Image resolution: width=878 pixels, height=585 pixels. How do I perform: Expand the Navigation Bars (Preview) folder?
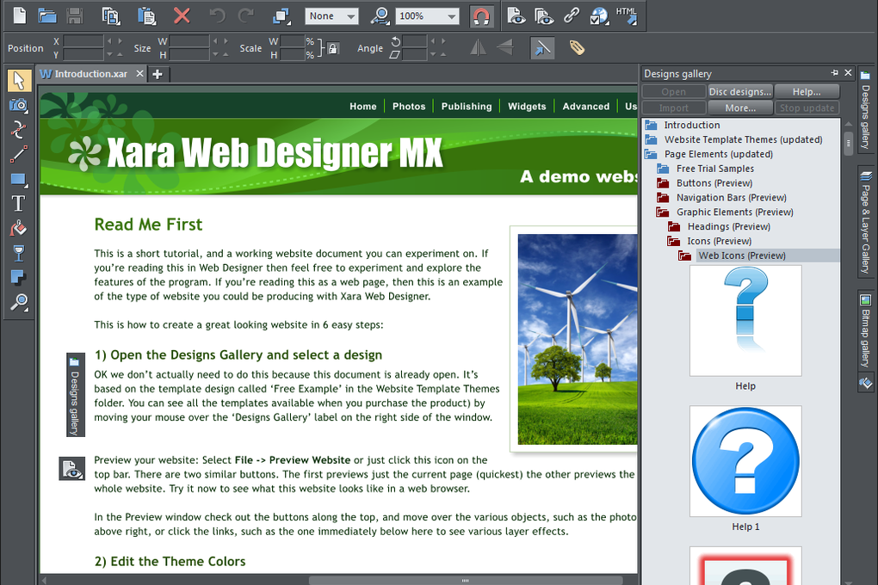[663, 198]
